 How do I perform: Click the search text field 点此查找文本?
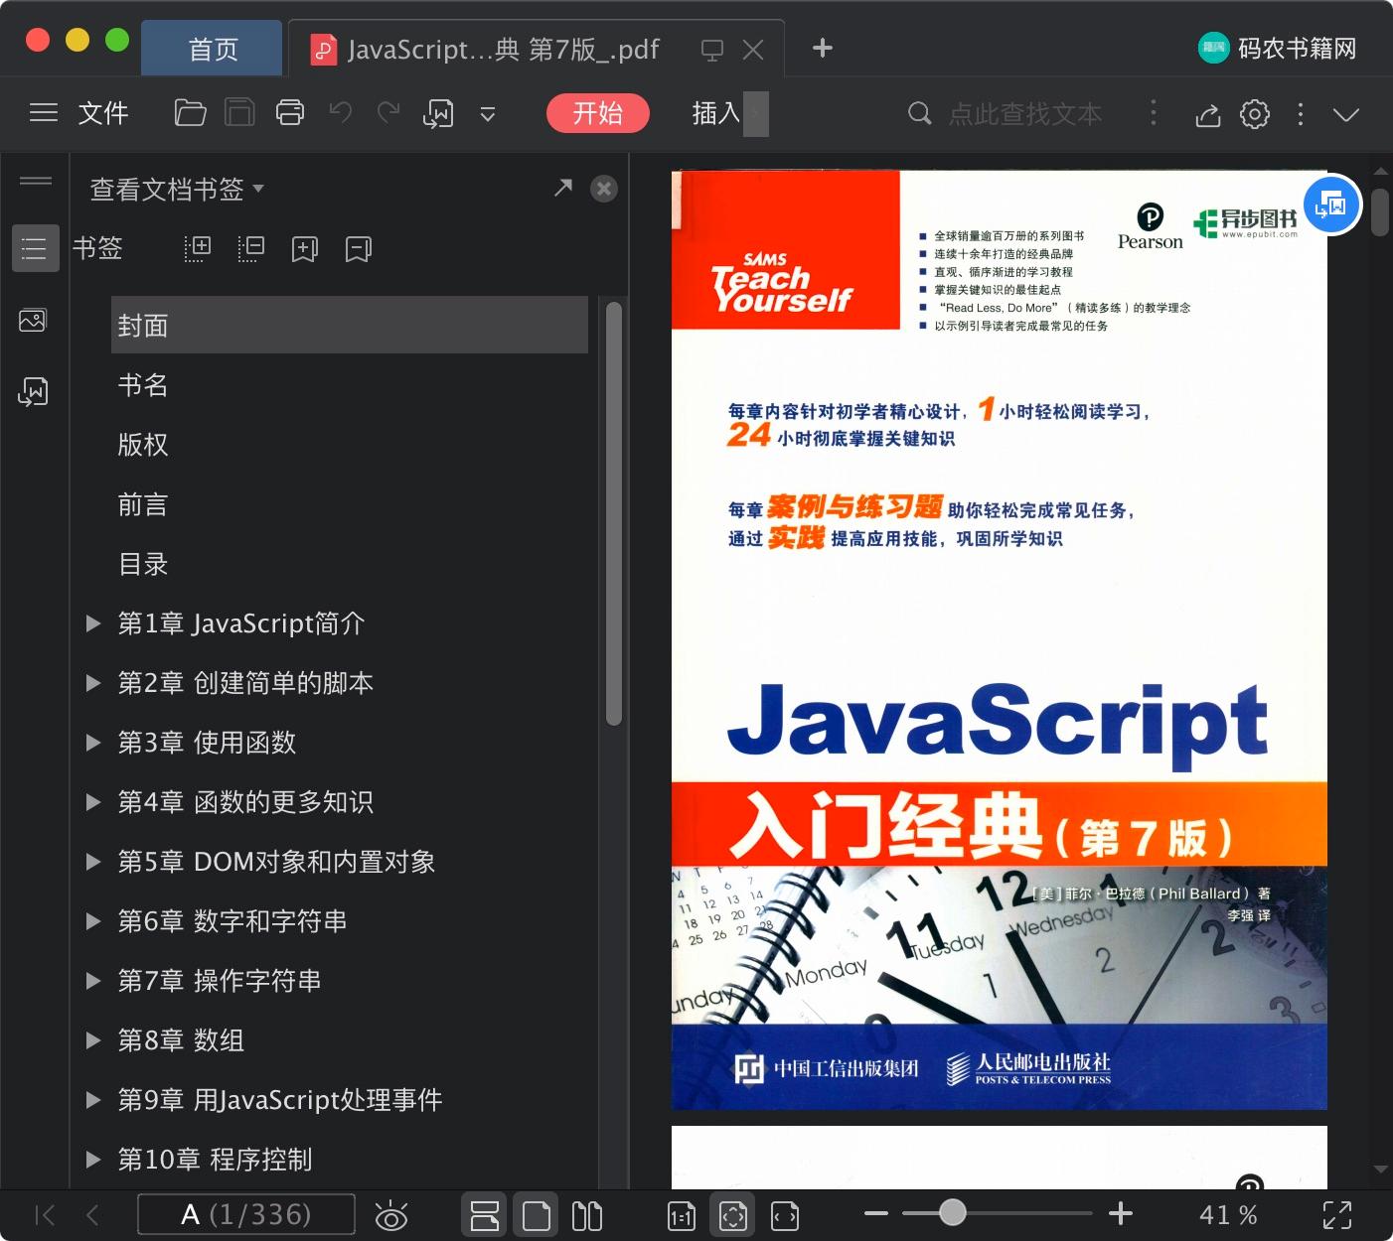pyautogui.click(x=1024, y=114)
